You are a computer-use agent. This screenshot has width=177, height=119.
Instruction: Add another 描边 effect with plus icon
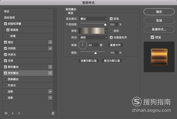tap(50, 42)
